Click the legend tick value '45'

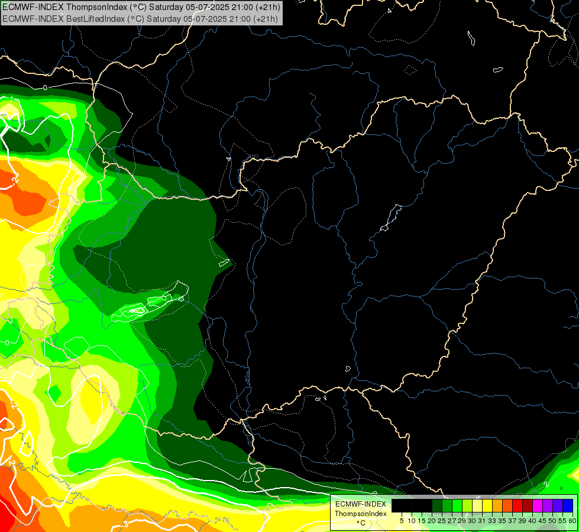(x=542, y=521)
